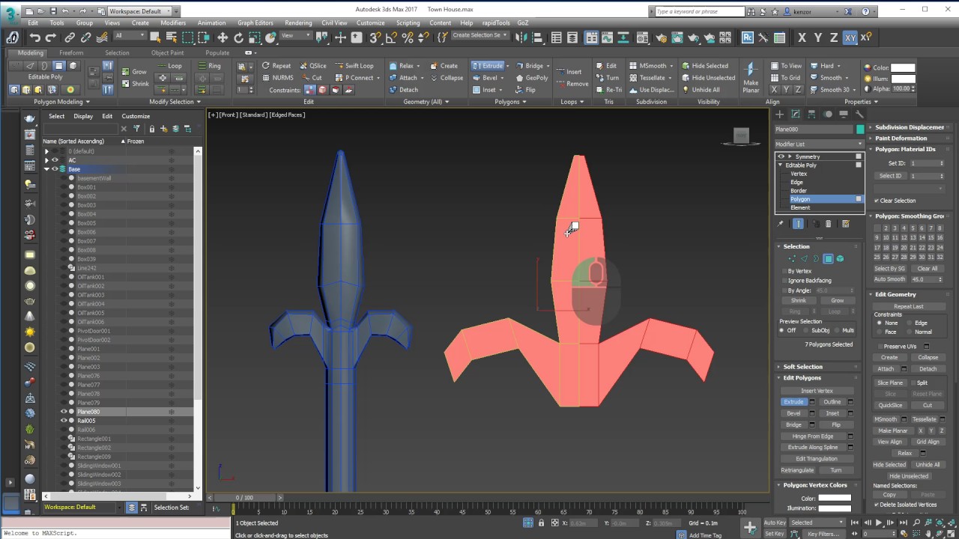Image resolution: width=959 pixels, height=539 pixels.
Task: Open the Rendering menu
Action: [x=298, y=23]
